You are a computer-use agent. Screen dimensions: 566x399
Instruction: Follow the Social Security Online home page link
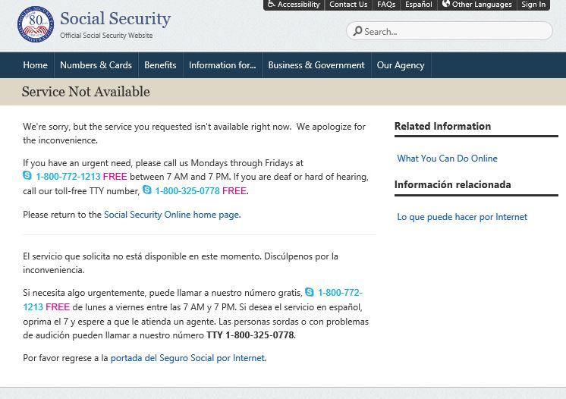(x=171, y=215)
